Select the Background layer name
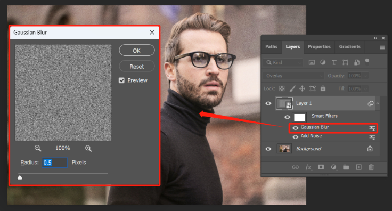Screen dimensions: 392x211 tap(308, 149)
